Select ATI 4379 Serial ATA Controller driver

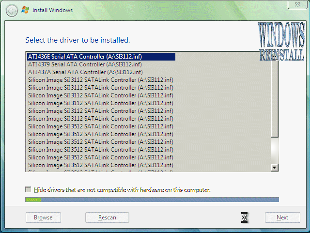(x=85, y=64)
